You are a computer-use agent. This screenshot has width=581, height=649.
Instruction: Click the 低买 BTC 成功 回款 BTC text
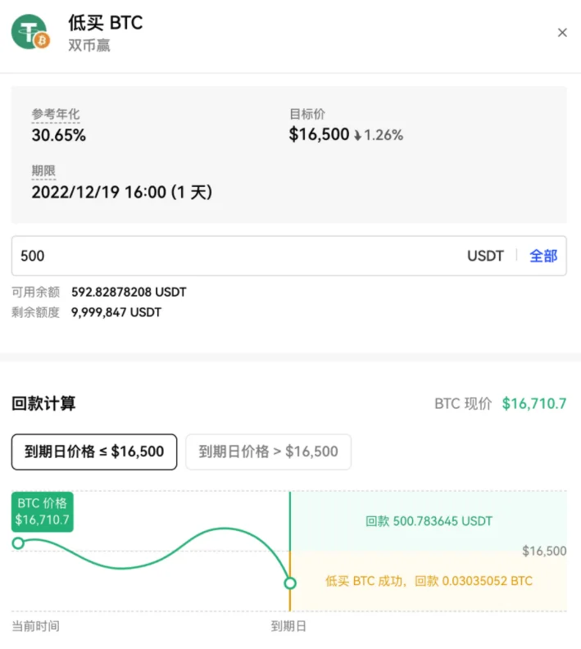[429, 581]
